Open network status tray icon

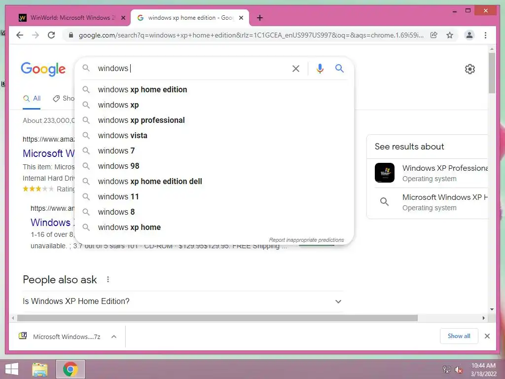[x=446, y=369]
